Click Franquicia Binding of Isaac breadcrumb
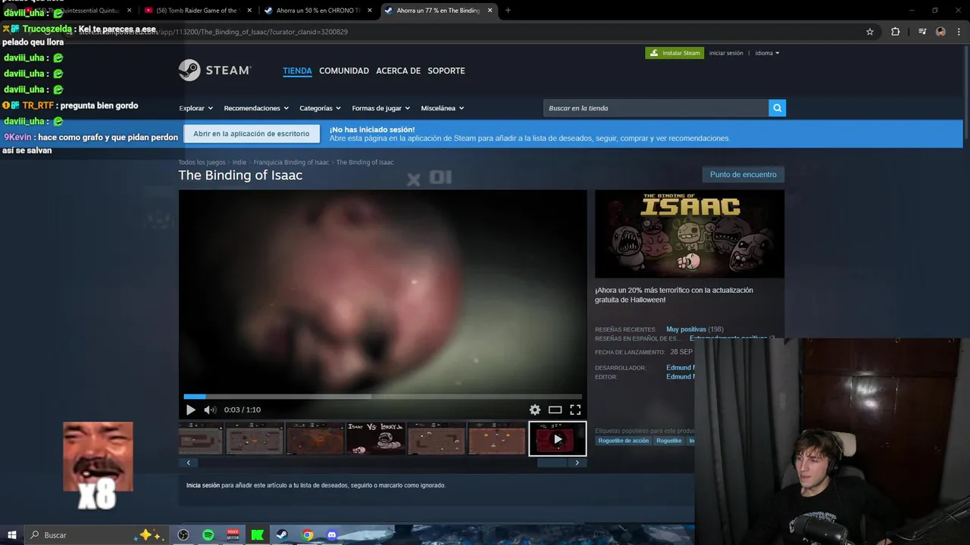970x545 pixels. (291, 162)
